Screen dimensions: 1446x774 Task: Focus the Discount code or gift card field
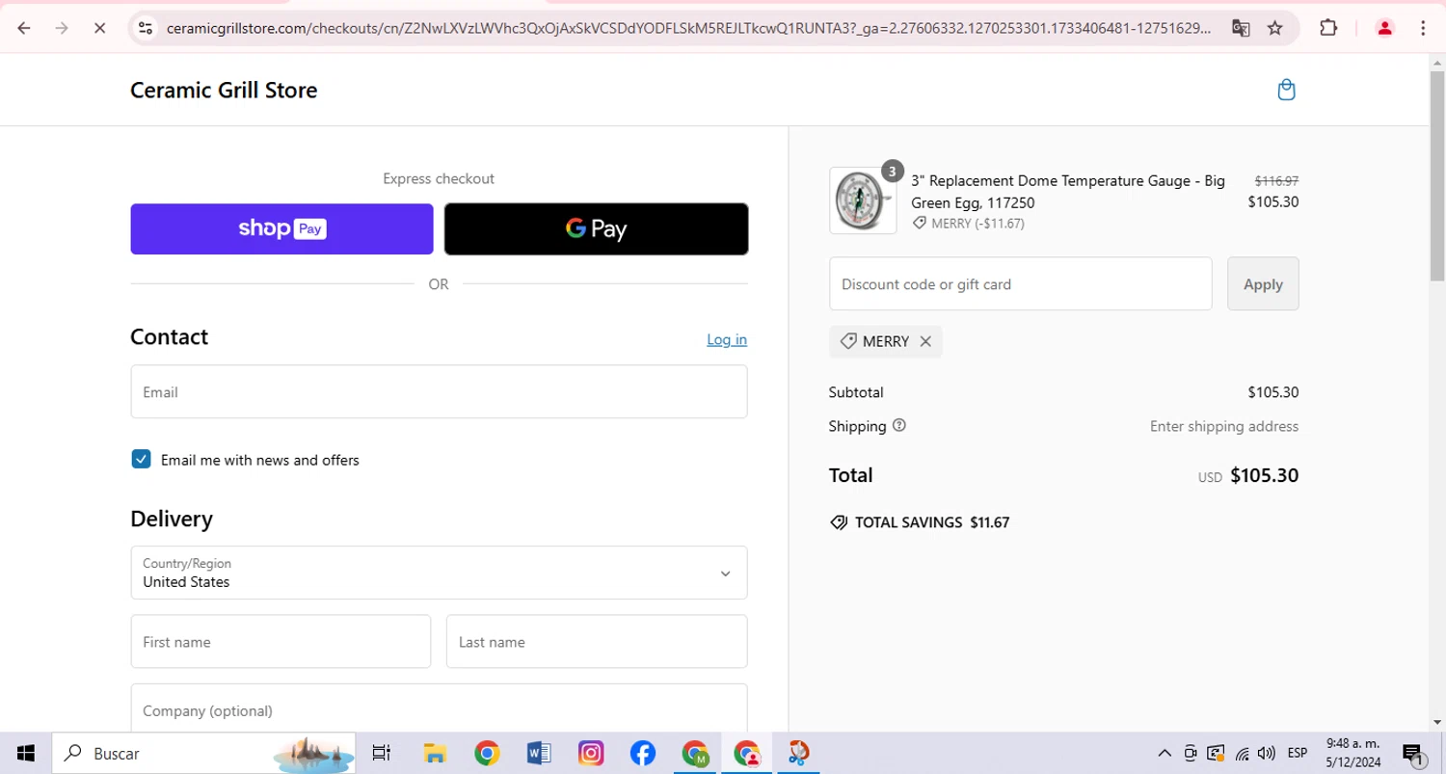pyautogui.click(x=1020, y=284)
